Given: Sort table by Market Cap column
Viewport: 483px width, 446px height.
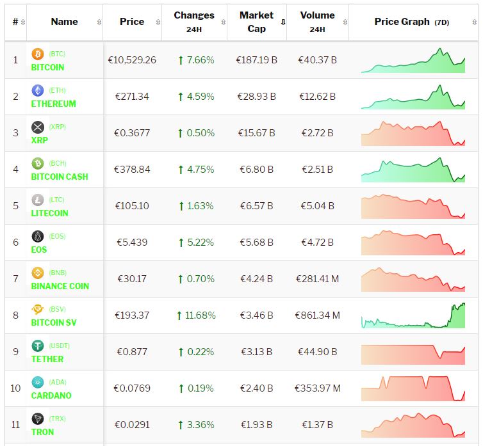Looking at the screenshot, I should (256, 22).
